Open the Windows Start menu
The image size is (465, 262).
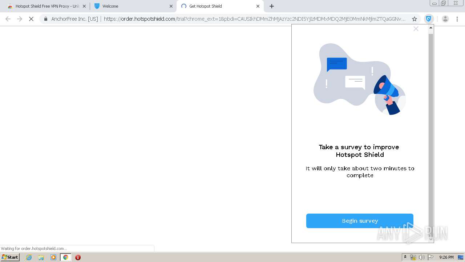tap(10, 257)
